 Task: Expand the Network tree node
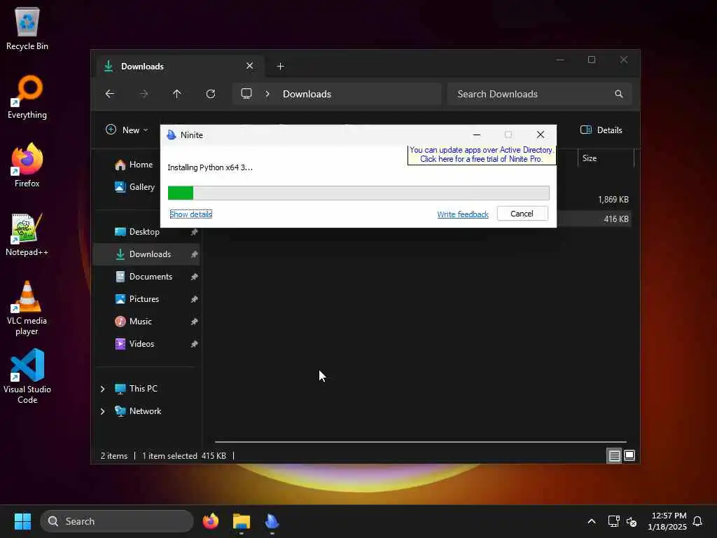102,411
